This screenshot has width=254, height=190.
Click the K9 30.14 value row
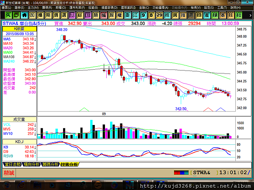[19, 147]
